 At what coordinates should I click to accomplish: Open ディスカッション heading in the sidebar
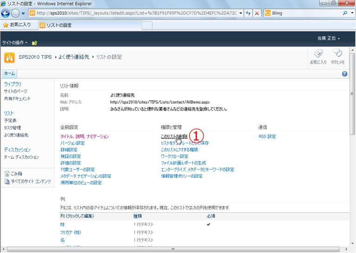(x=17, y=150)
